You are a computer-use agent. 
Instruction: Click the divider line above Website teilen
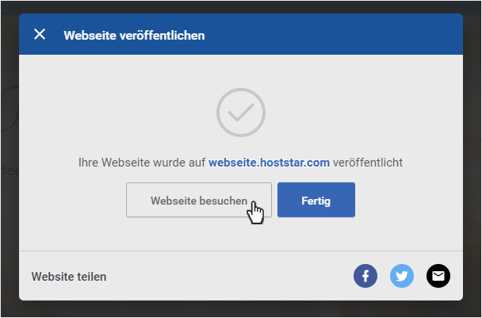241,251
